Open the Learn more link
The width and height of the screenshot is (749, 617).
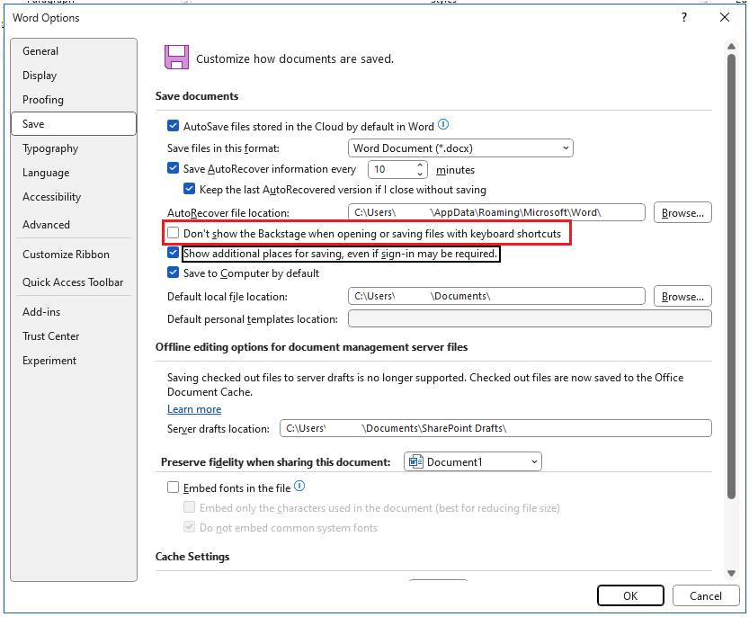click(x=194, y=409)
